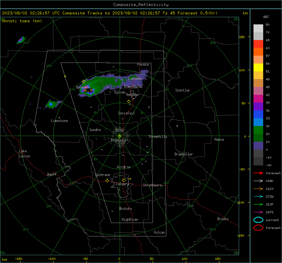Click the asterisk marker above Limestone

tap(59, 118)
